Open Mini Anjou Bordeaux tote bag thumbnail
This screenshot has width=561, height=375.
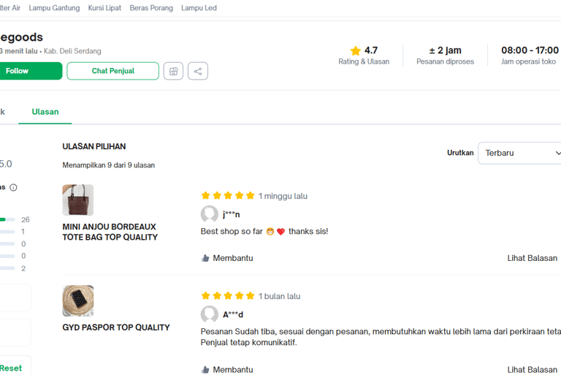point(78,200)
